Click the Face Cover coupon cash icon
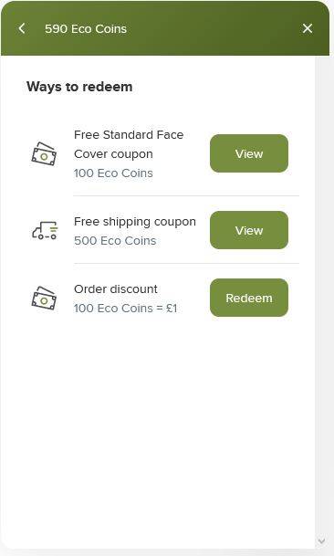Image resolution: width=334 pixels, height=556 pixels. (x=44, y=154)
